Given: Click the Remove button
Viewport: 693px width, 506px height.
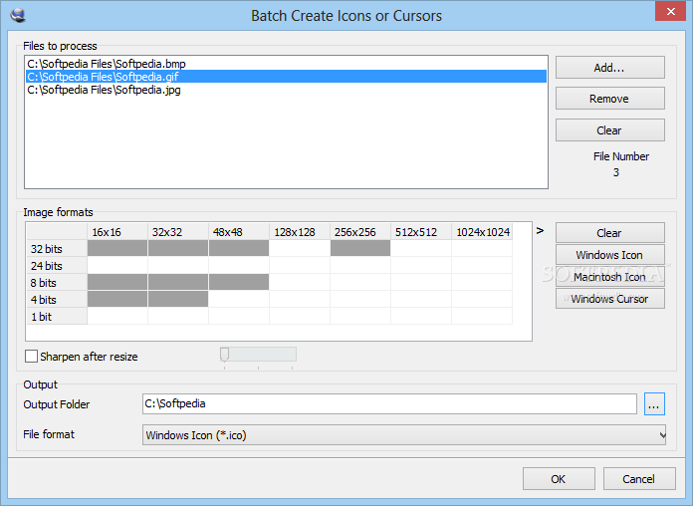Looking at the screenshot, I should (x=610, y=99).
